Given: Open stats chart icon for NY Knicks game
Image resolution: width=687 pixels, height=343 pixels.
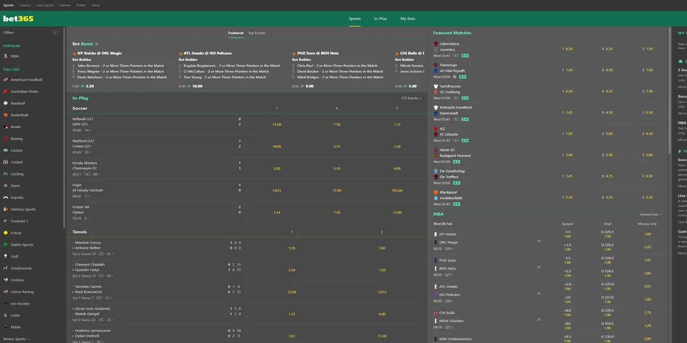Looking at the screenshot, I should [x=538, y=241].
